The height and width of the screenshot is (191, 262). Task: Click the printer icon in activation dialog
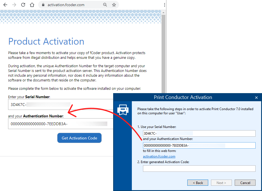(123, 110)
